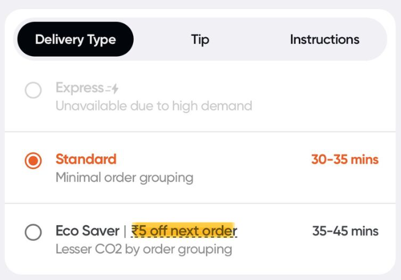Click the divider line below Standard row
Viewport: 401px width, 280px height.
pyautogui.click(x=200, y=203)
